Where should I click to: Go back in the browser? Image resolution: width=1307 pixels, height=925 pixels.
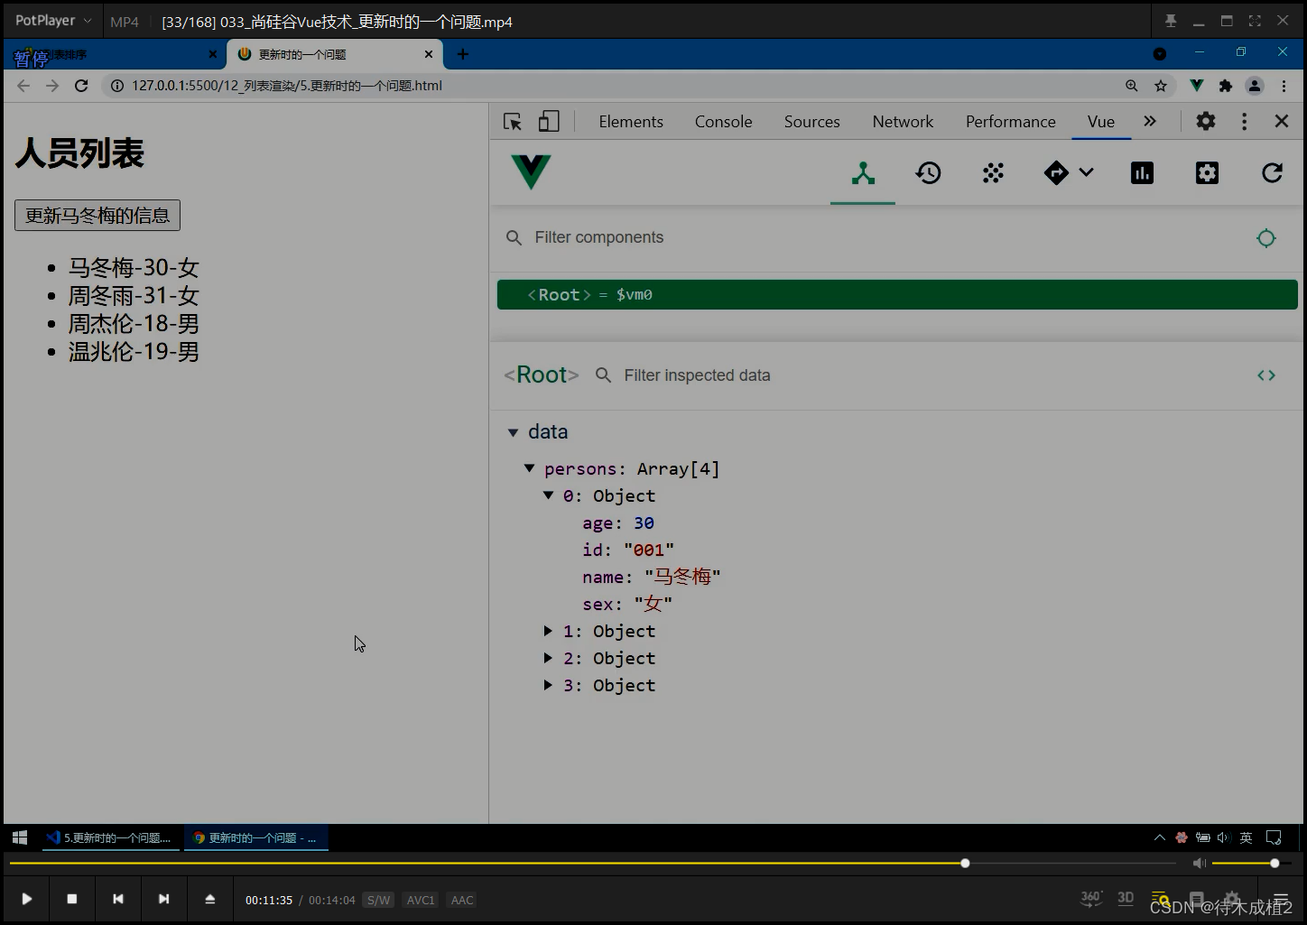point(23,86)
